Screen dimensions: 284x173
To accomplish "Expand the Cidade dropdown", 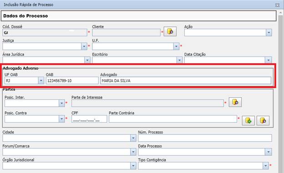I will tap(133, 138).
